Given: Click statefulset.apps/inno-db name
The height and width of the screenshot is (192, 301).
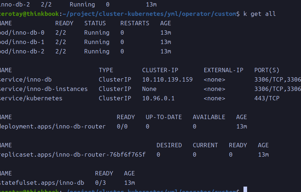Looking at the screenshot, I should [x=42, y=183].
